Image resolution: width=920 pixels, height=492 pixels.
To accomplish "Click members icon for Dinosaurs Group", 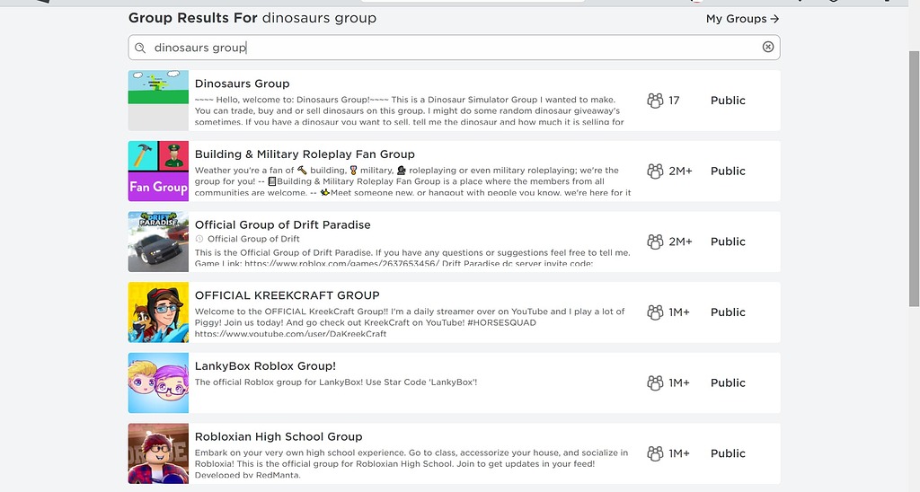I will click(655, 101).
